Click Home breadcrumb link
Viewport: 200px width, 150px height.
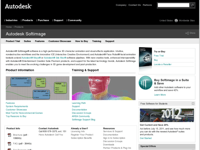click(9, 27)
